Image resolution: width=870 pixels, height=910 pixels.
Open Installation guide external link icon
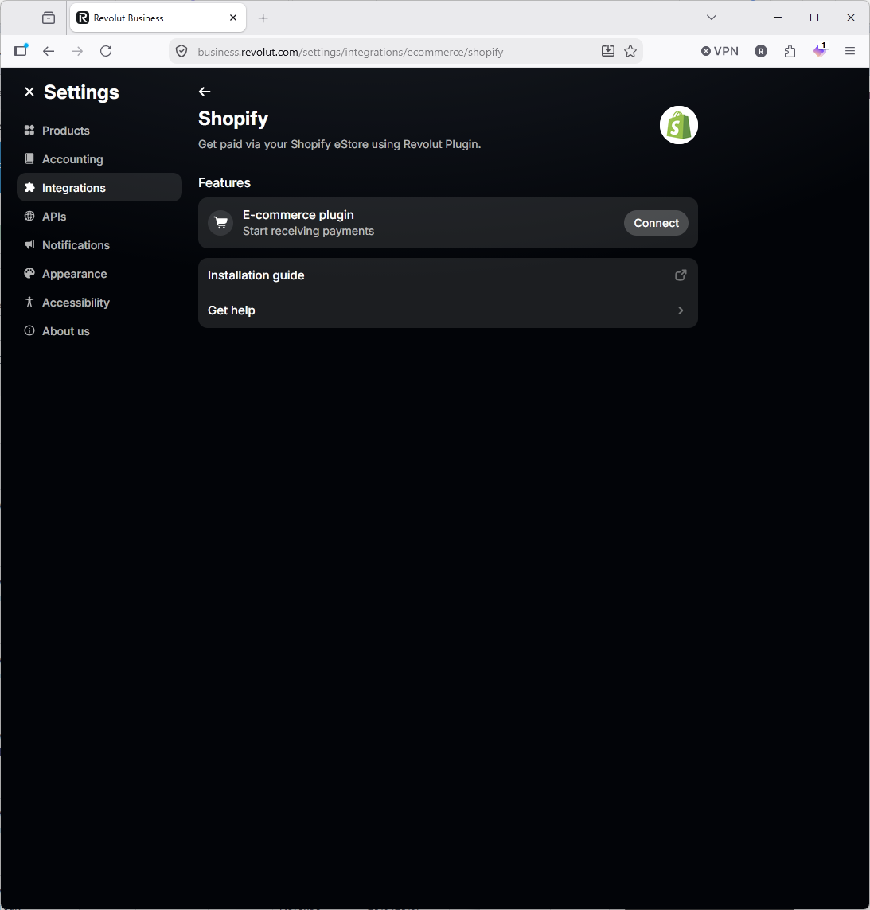[x=681, y=275]
